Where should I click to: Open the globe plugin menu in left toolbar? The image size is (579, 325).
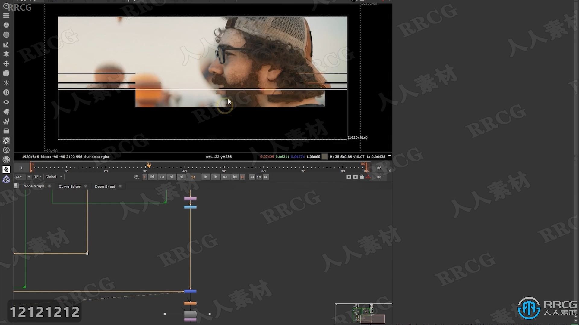6,141
